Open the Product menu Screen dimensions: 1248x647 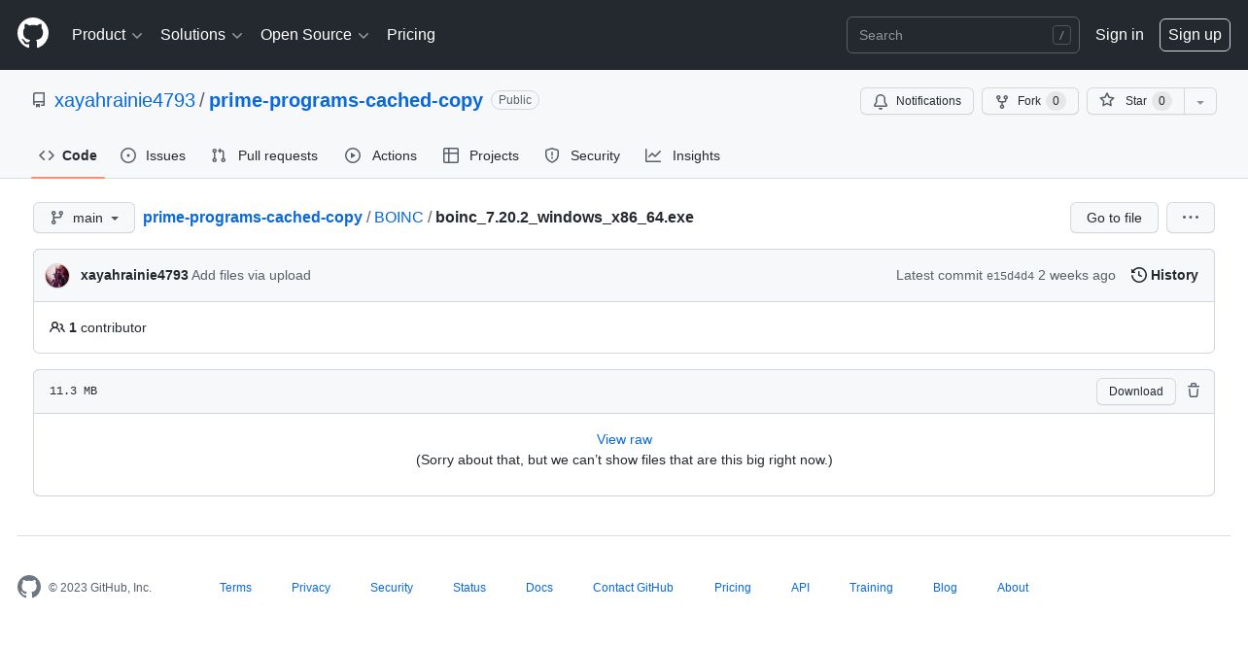(x=107, y=34)
